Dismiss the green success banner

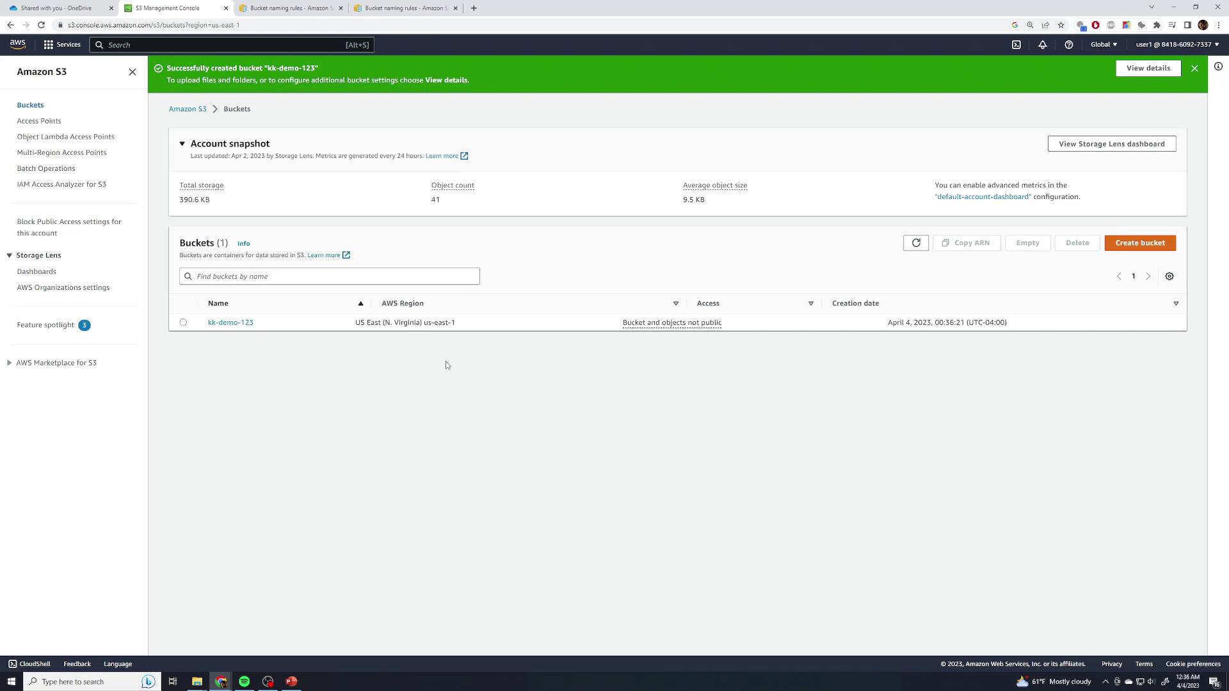coord(1194,68)
